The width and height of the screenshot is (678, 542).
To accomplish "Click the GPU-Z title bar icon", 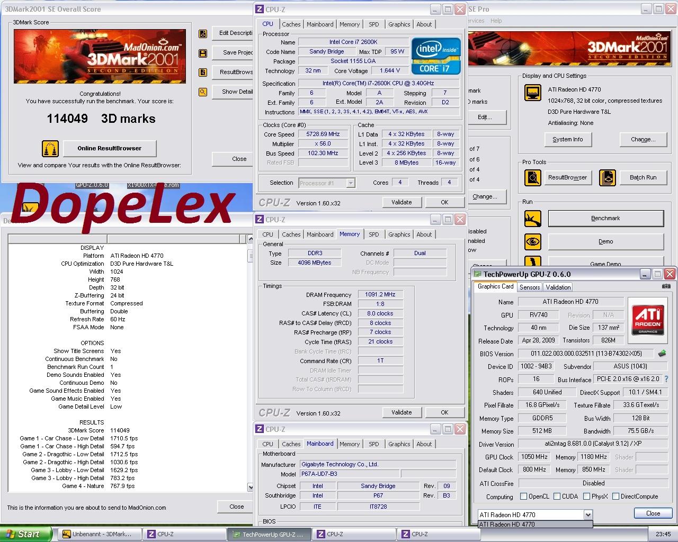I will (x=477, y=274).
